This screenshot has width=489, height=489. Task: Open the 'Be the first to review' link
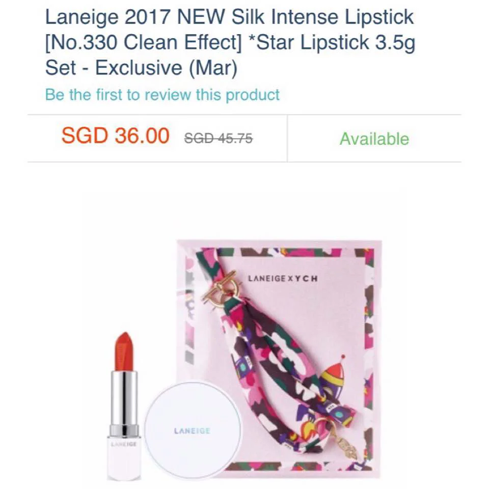pos(162,95)
